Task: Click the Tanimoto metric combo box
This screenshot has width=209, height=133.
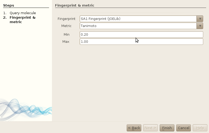Action: pos(138,26)
